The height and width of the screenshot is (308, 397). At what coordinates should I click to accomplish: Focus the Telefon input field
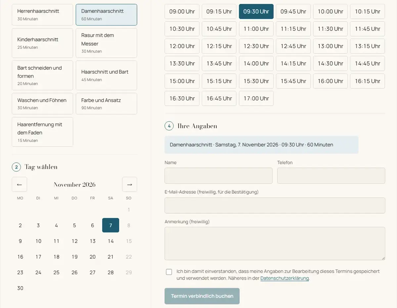pyautogui.click(x=331, y=176)
